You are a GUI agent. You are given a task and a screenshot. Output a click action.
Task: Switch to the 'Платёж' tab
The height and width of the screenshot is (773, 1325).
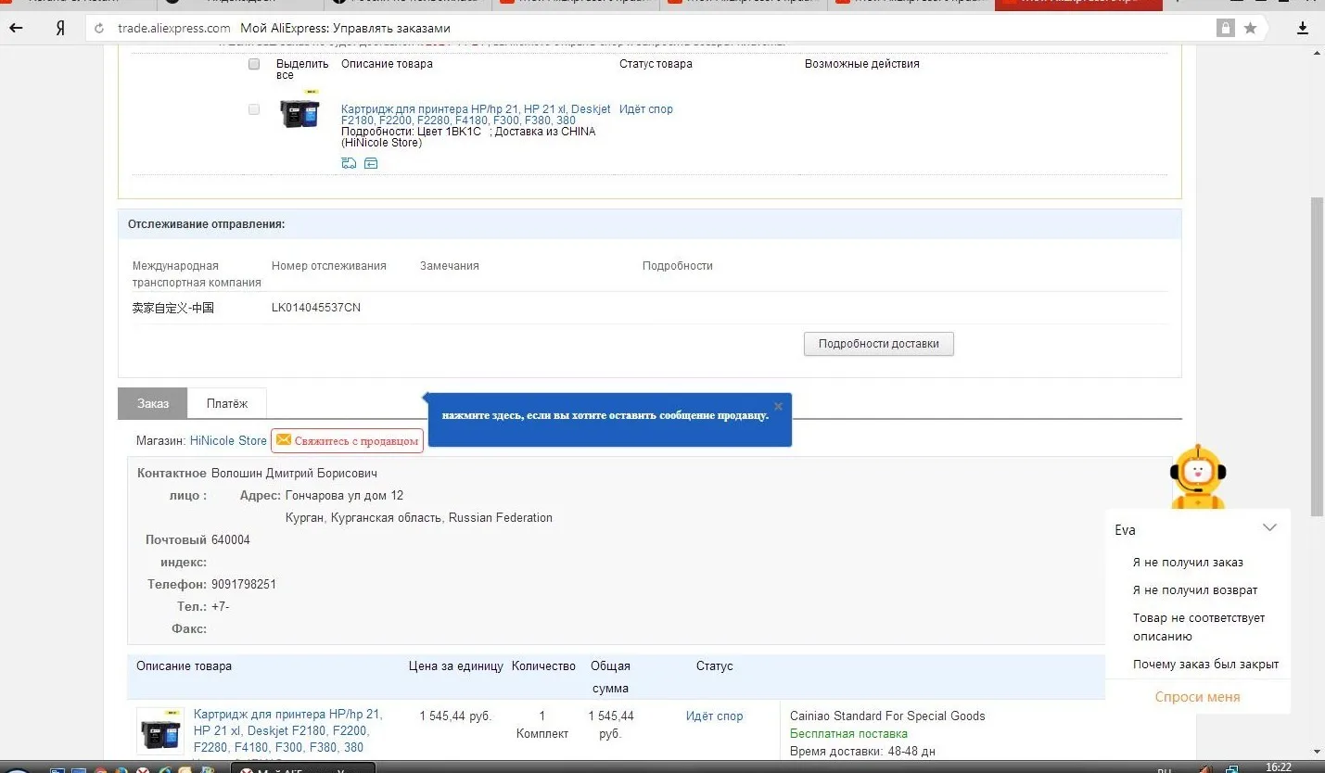[227, 403]
